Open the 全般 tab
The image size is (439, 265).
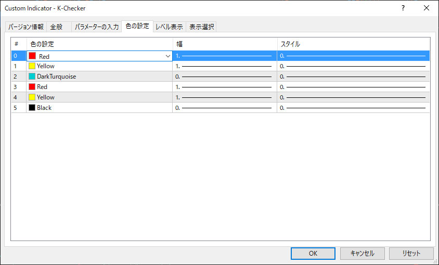click(56, 27)
